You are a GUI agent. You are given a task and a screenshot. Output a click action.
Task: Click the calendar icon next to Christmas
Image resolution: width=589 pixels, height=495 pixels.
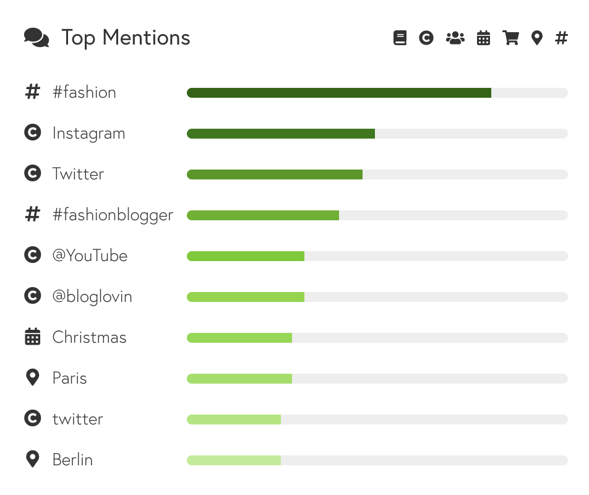coord(33,337)
